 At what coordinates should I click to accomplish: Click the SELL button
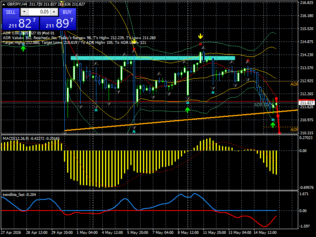(x=11, y=12)
